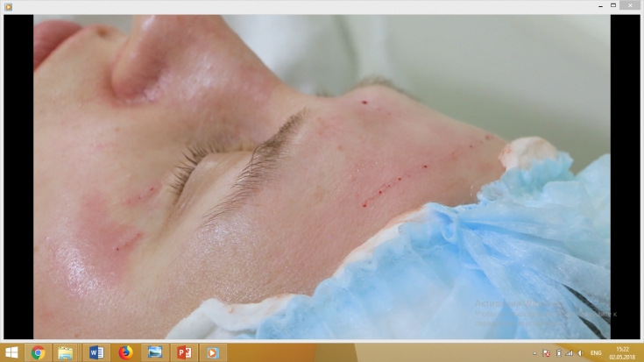Click the media player title bar icon
644x362 pixels.
pos(8,6)
